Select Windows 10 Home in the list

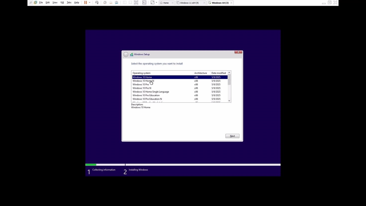click(x=180, y=77)
